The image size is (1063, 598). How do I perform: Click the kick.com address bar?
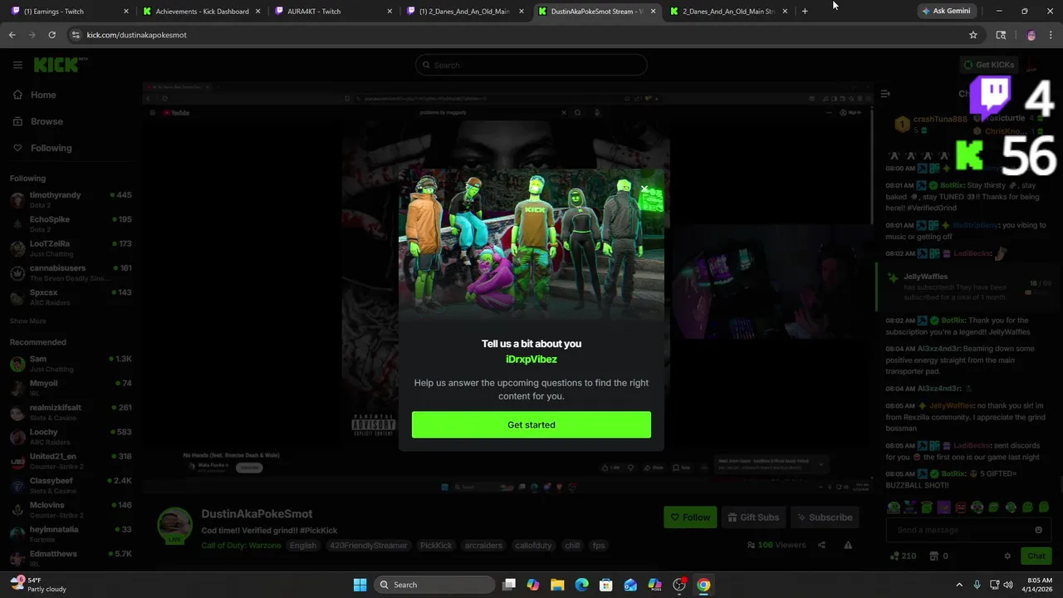pos(515,35)
